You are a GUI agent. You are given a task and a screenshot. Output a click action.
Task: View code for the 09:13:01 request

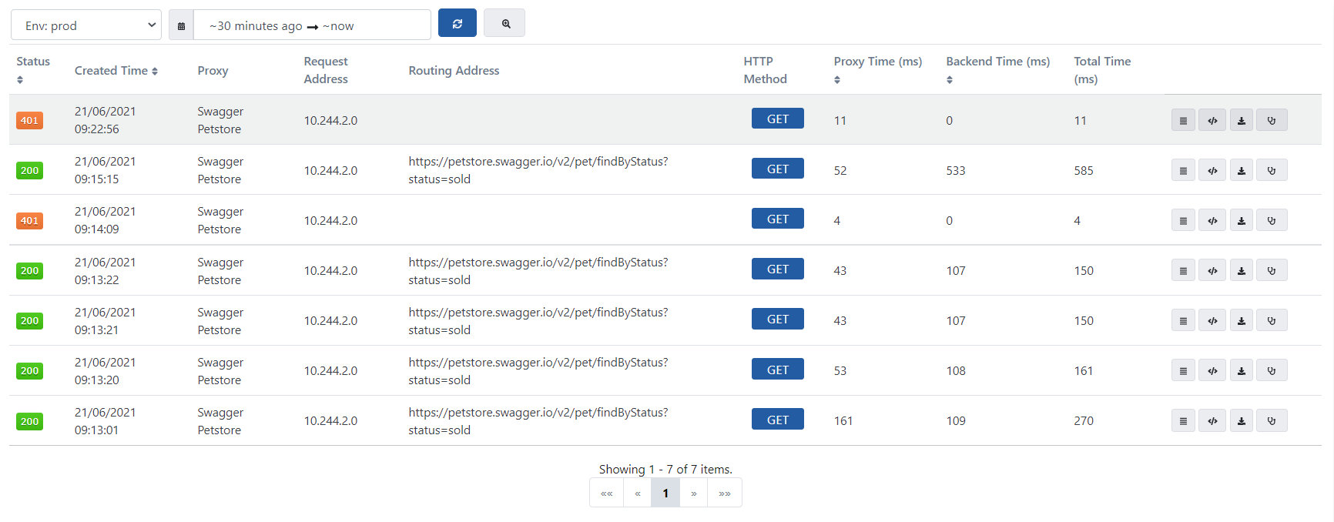(1212, 420)
